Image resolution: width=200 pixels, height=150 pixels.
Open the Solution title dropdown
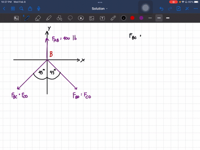point(100,9)
